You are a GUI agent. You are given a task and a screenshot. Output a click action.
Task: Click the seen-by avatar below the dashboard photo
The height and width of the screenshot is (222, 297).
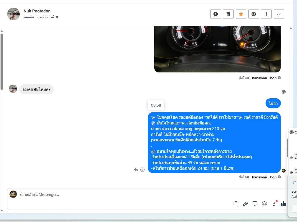click(284, 92)
